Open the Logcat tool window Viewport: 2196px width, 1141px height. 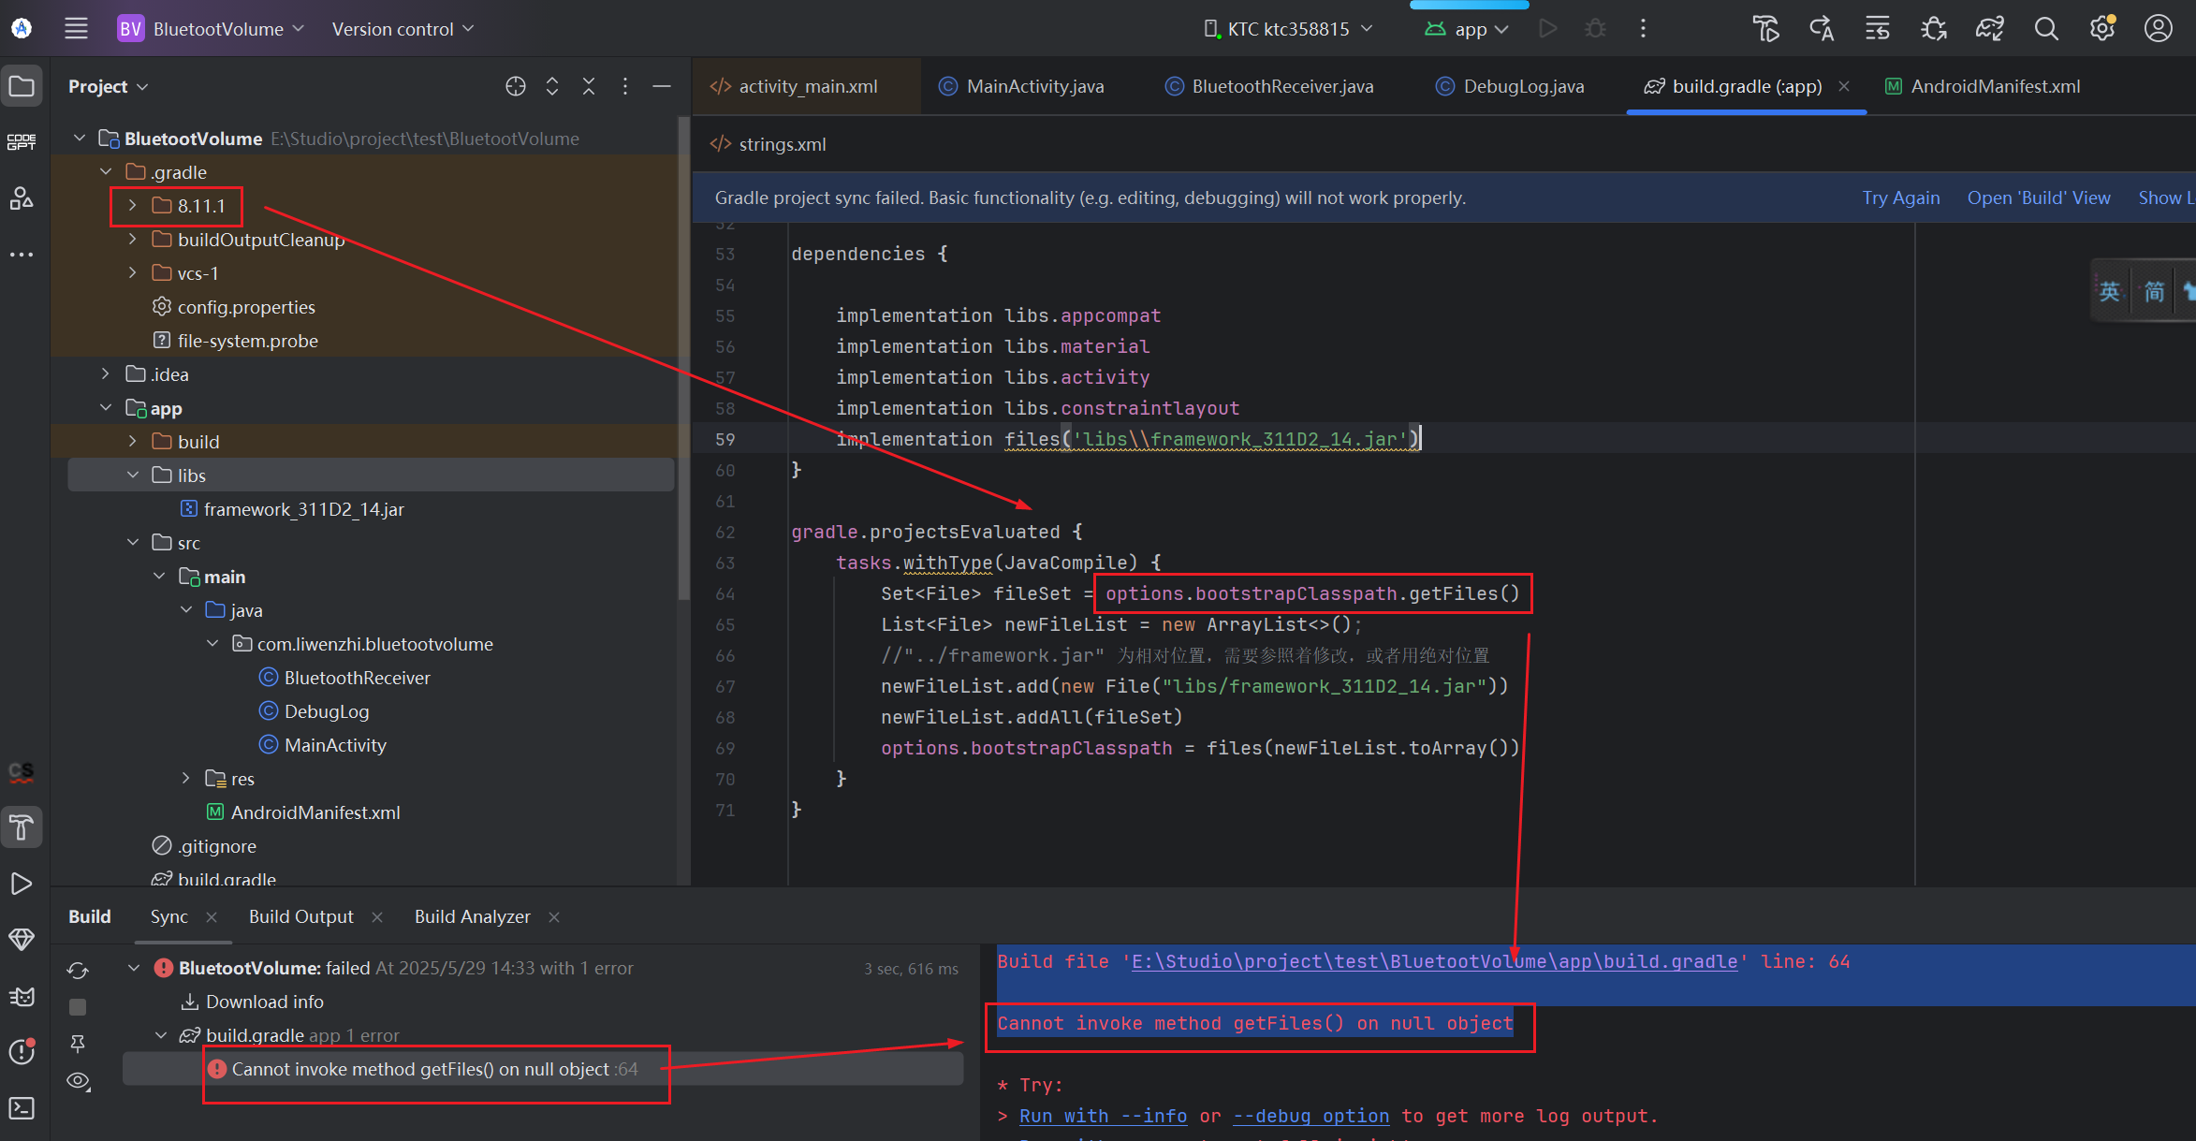[22, 996]
